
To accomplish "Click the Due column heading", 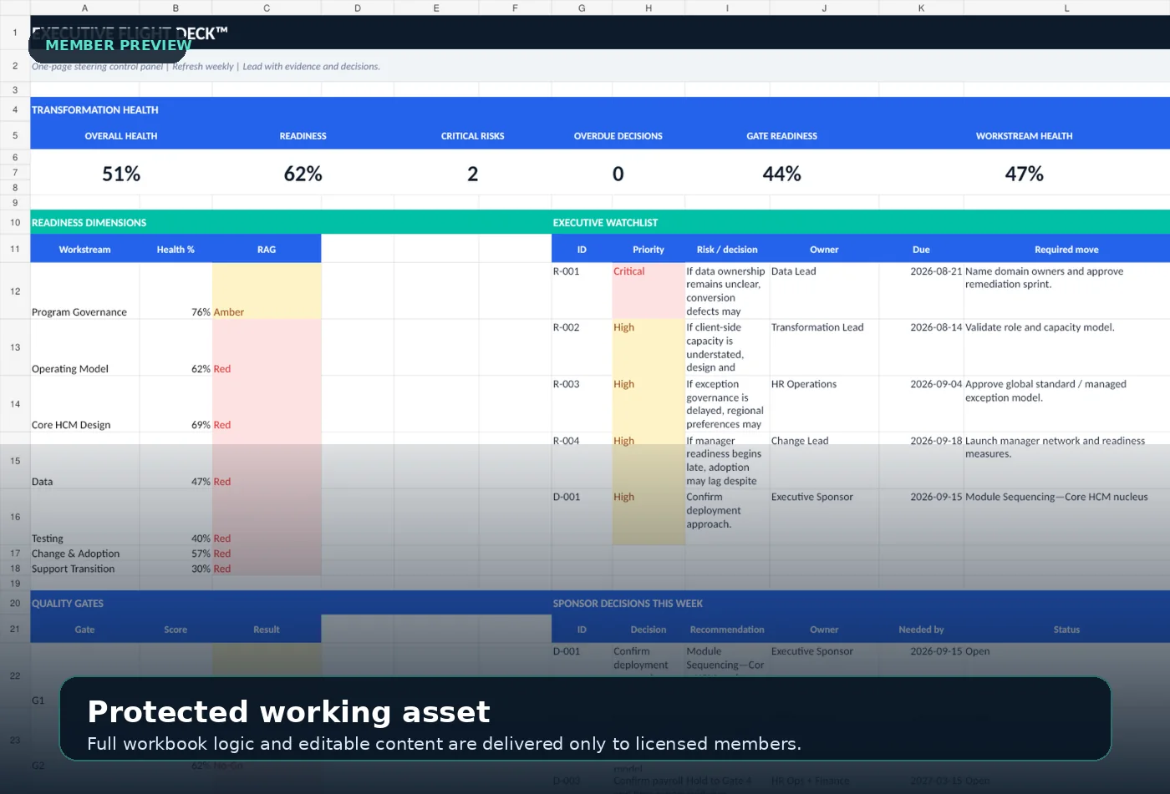I will (x=921, y=250).
